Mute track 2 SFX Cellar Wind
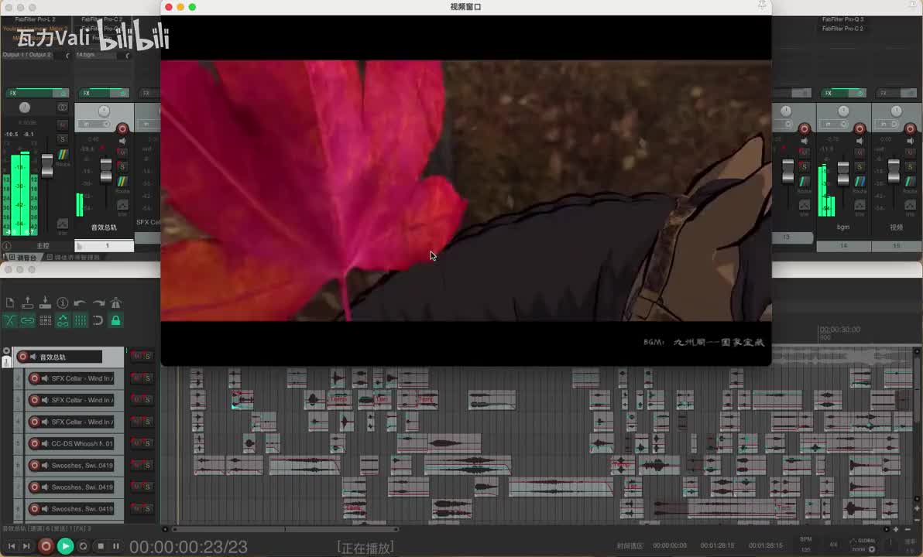Viewport: 923px width, 557px height. [136, 378]
